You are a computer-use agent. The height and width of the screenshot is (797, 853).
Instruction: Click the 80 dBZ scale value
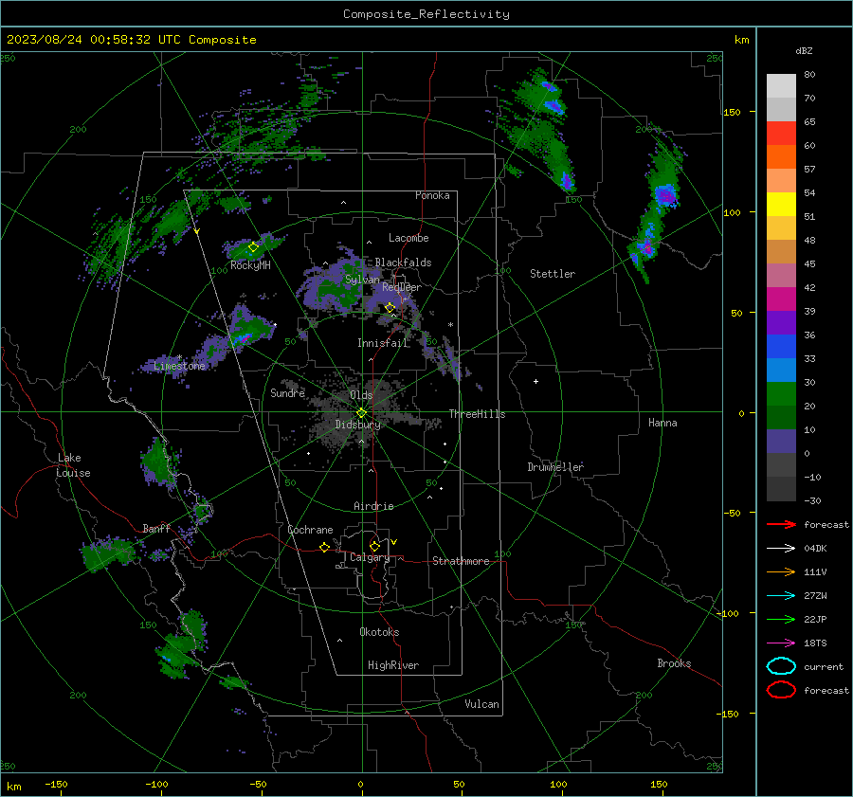coord(809,75)
